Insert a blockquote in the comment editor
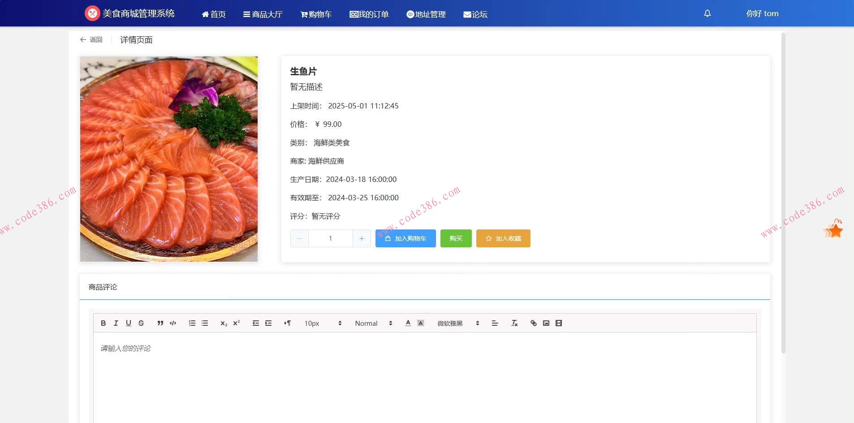 click(x=160, y=323)
